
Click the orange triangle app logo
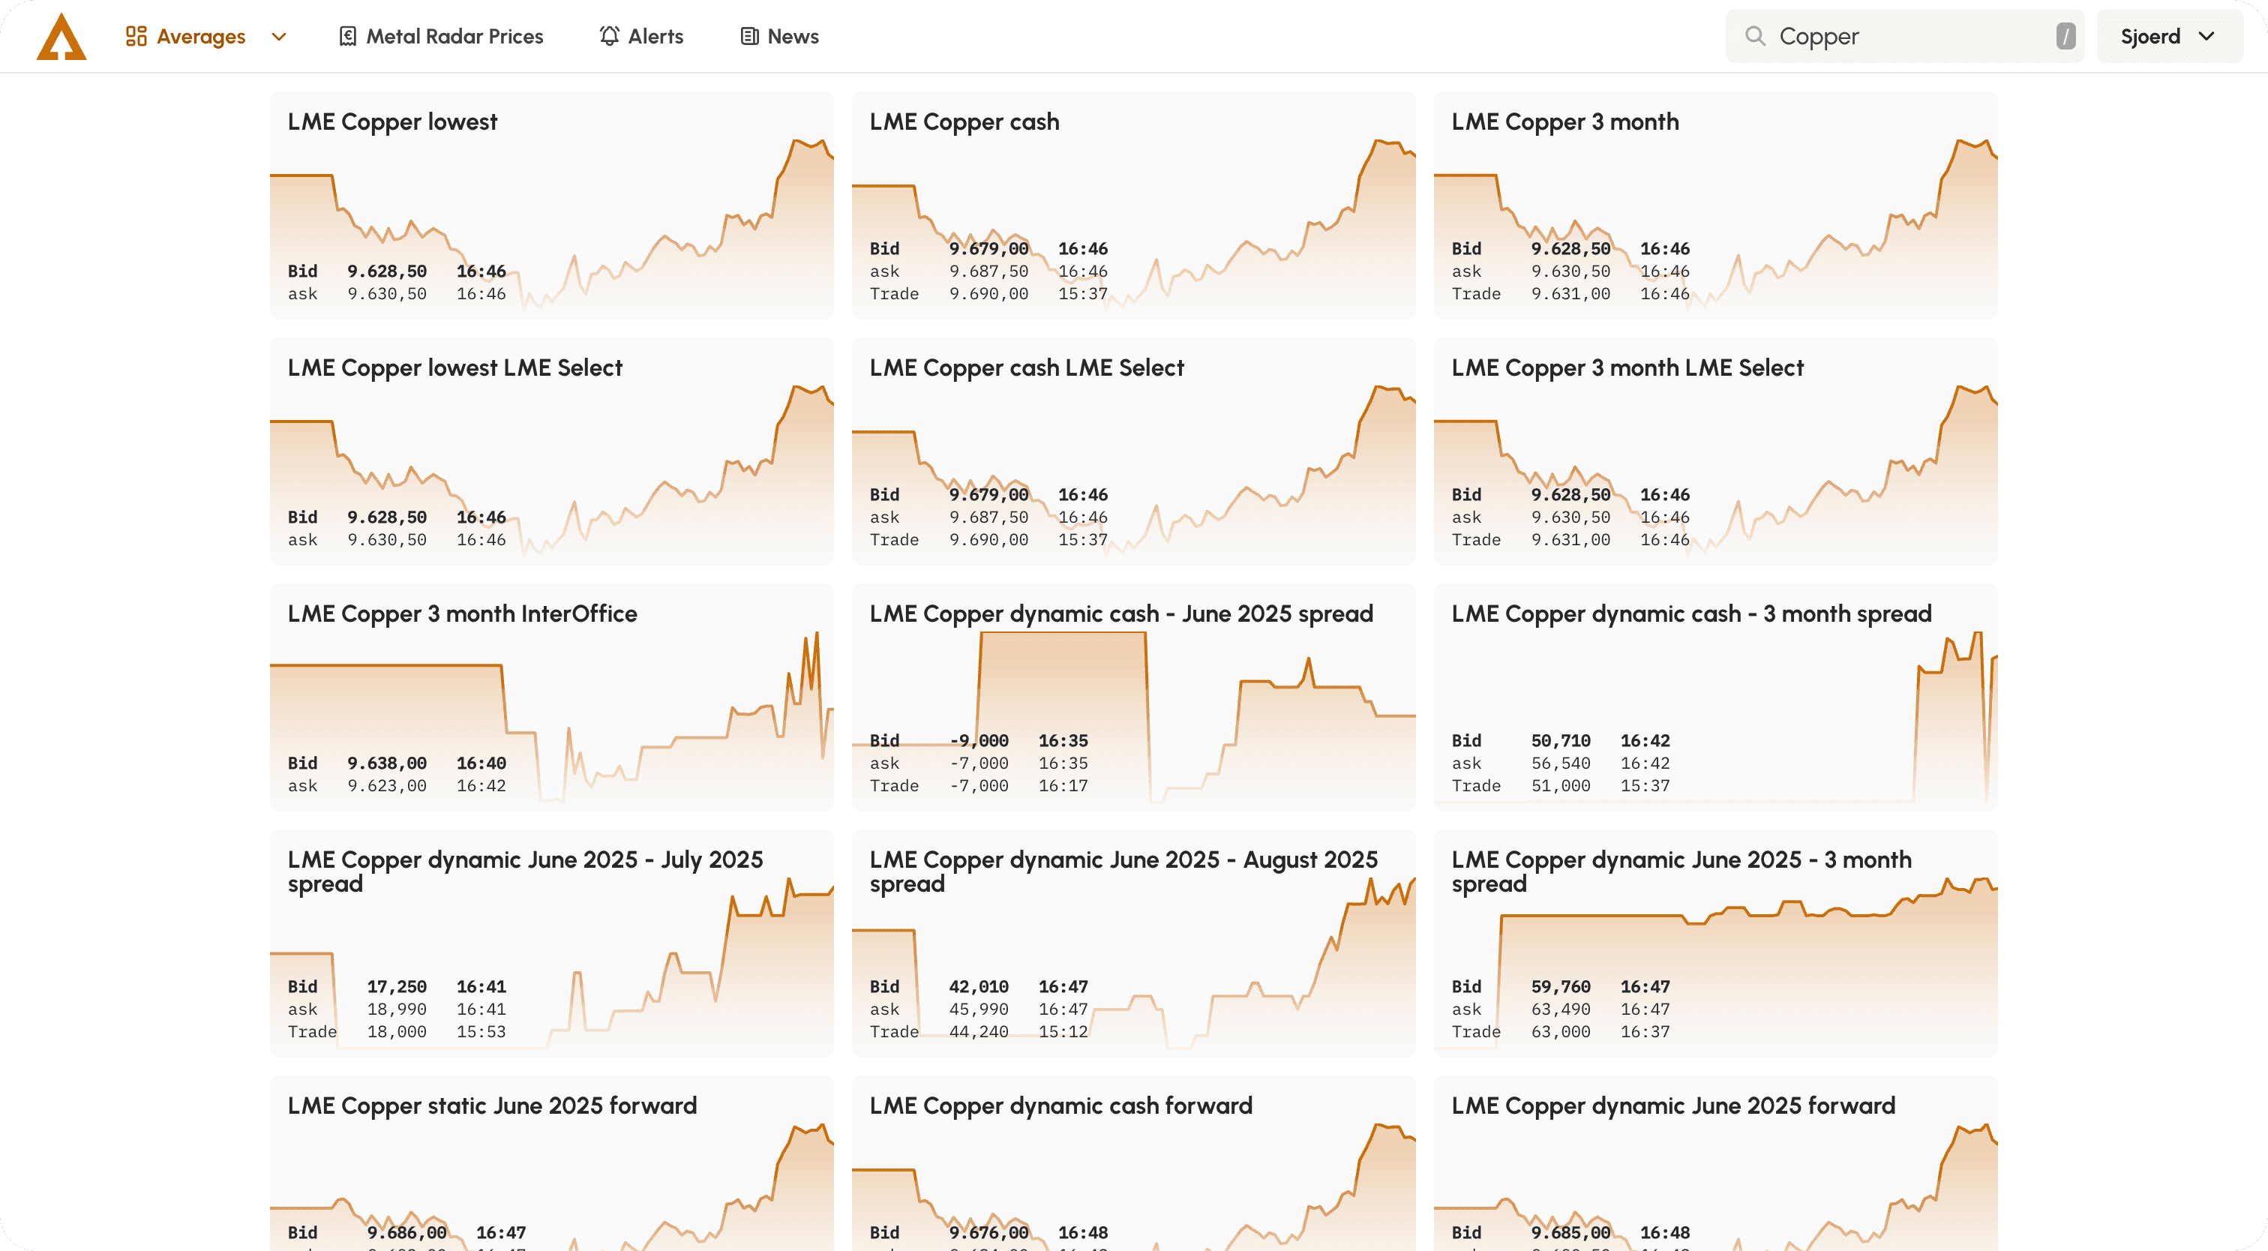click(x=61, y=36)
